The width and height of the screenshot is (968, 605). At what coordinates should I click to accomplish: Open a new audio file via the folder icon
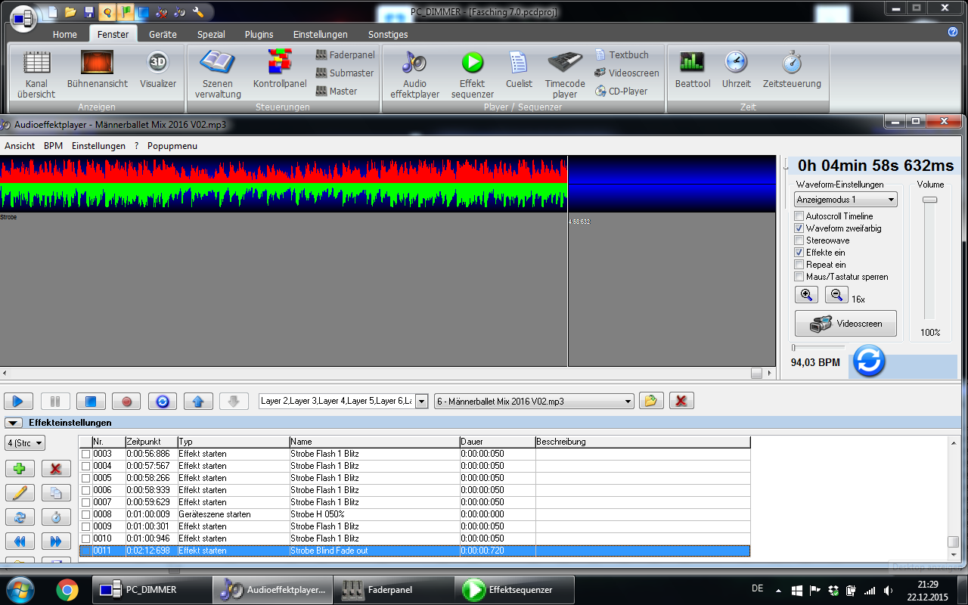(x=650, y=401)
